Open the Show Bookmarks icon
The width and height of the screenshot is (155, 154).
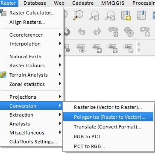point(141,15)
